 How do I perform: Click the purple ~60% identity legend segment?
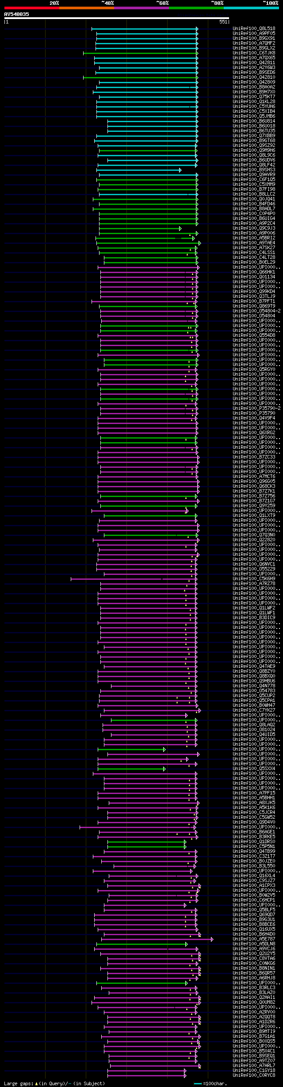click(141, 8)
